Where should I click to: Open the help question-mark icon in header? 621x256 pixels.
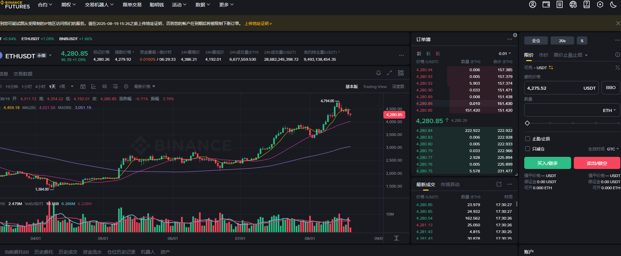[x=587, y=4]
